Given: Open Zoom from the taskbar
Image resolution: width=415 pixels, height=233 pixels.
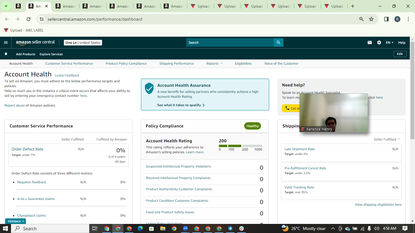Looking at the screenshot, I should 185,228.
